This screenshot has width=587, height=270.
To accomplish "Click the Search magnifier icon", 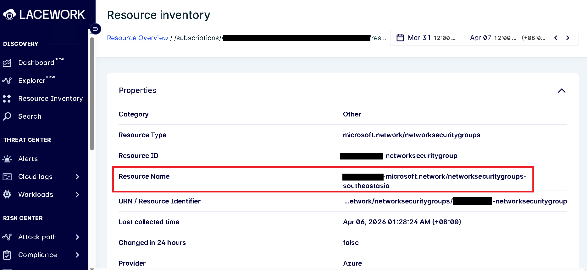I will click(7, 116).
